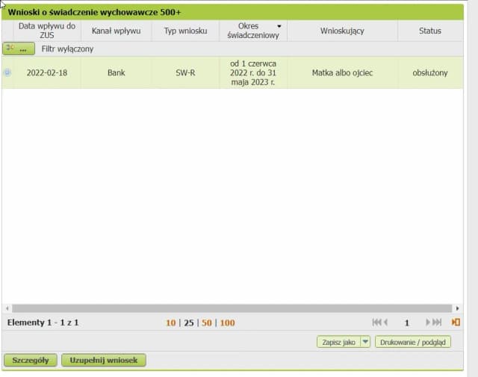Show 100 elements per page

coord(227,323)
